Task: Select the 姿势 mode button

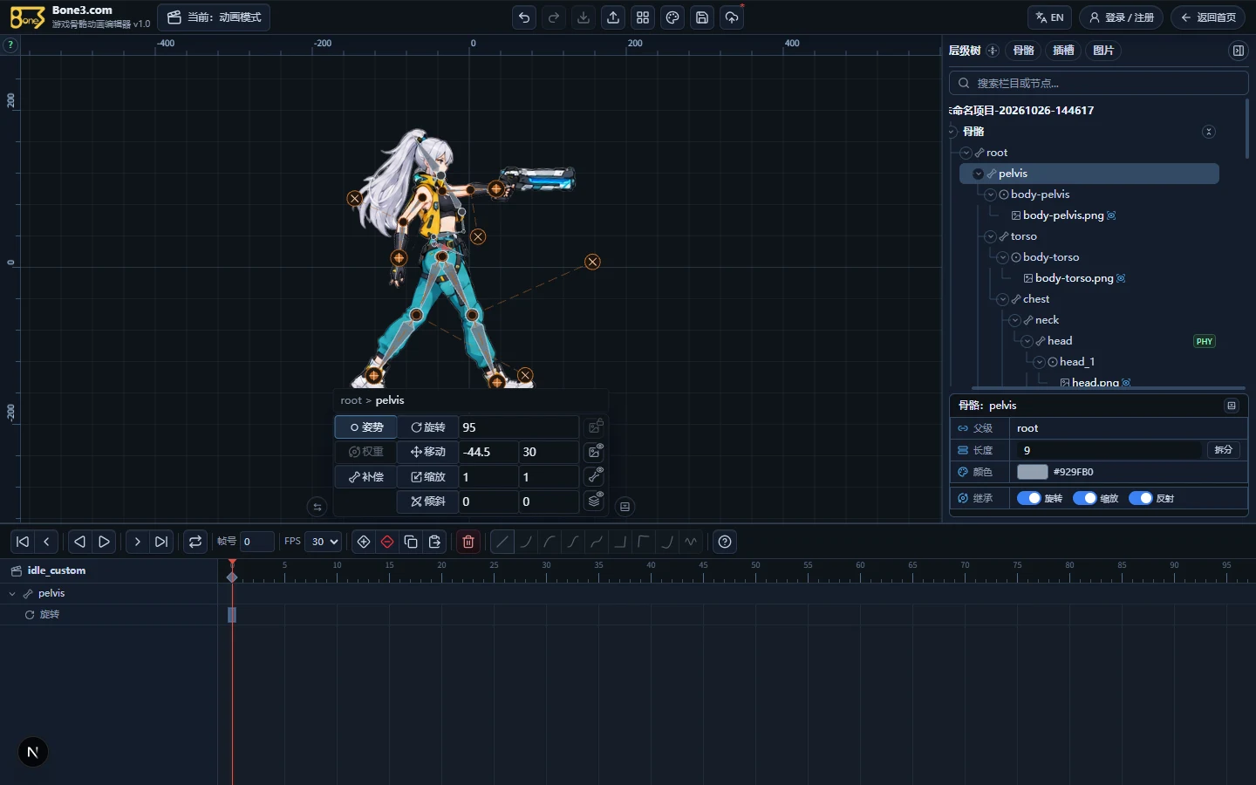Action: 366,427
